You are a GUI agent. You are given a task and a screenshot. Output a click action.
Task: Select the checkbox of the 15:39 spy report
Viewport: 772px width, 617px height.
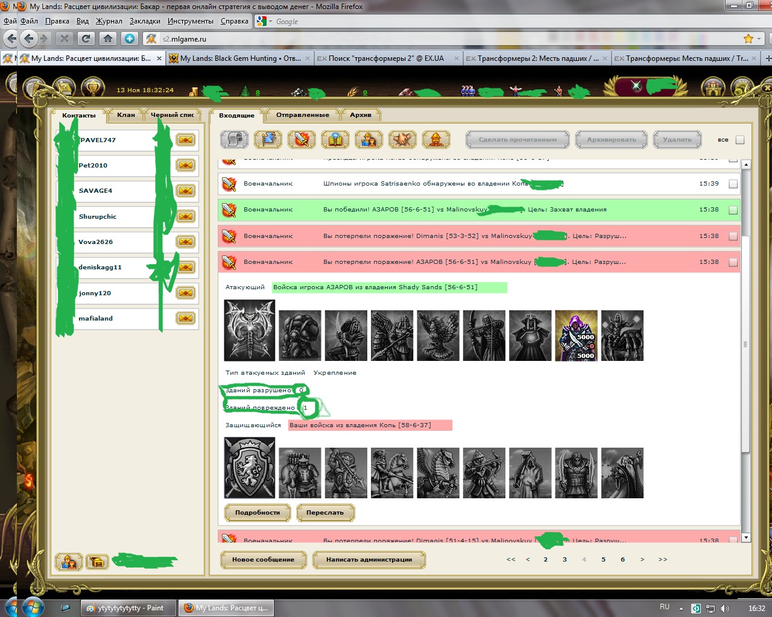[733, 184]
